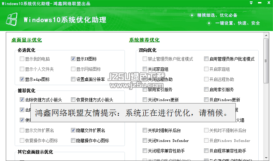
Task: Click the vertical scrollbar thumb
Action: 266,61
